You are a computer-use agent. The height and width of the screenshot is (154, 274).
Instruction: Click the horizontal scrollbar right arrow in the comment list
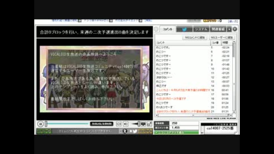[231, 115]
